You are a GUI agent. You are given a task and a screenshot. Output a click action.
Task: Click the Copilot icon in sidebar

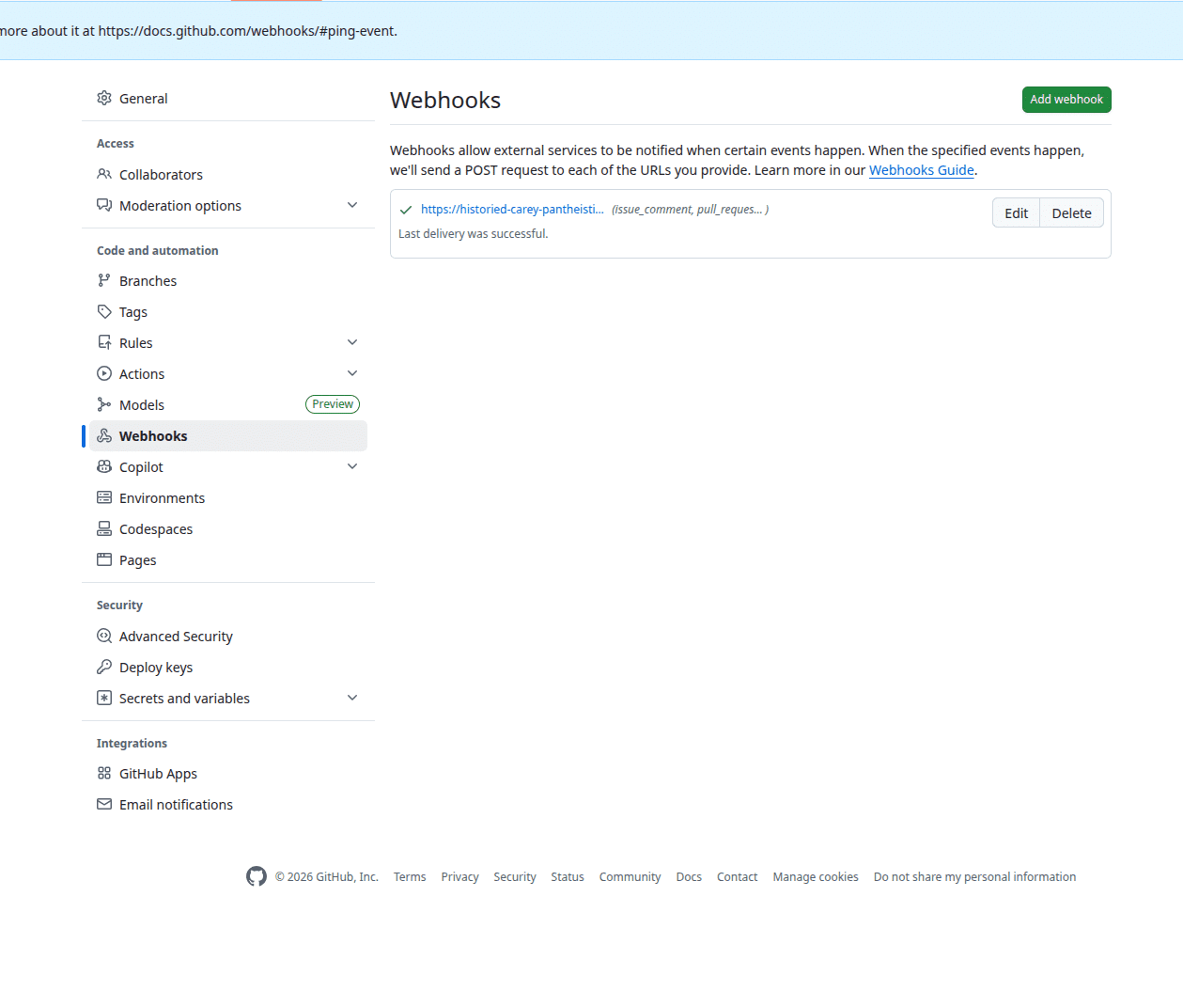tap(104, 466)
